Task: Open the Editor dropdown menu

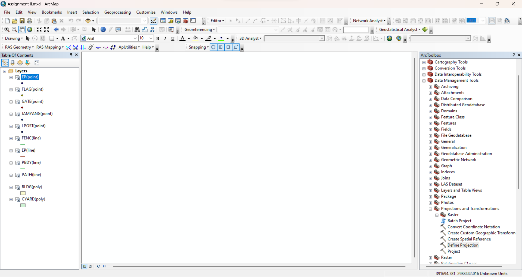Action: tap(217, 21)
